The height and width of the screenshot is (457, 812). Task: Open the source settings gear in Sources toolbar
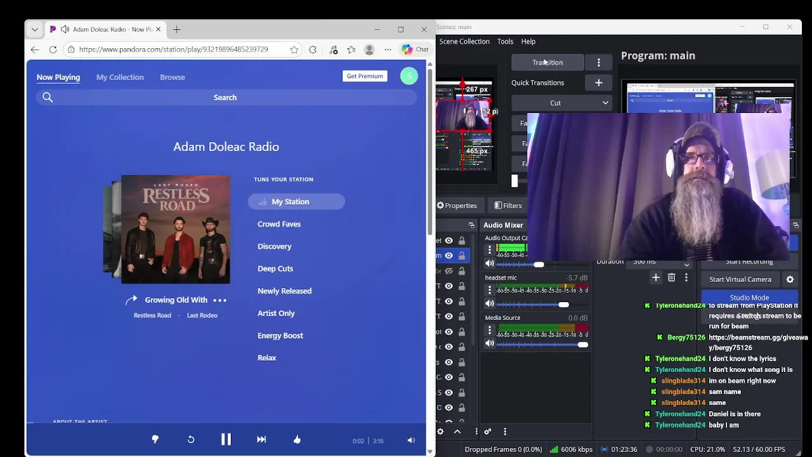(440, 432)
